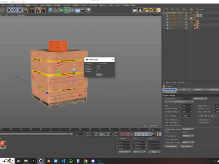219x164 pixels.
Task: Open the Object Manager Tags menu
Action: [192, 9]
